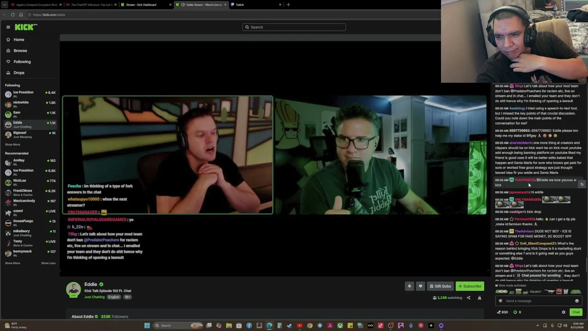This screenshot has height=331, width=588.
Task: Click the report stream icon
Action: [x=480, y=298]
